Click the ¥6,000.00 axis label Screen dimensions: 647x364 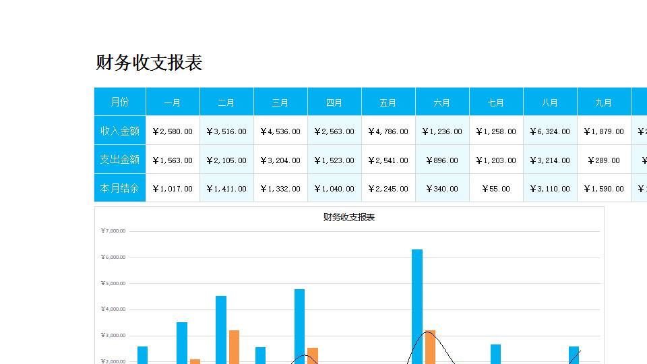coord(113,257)
